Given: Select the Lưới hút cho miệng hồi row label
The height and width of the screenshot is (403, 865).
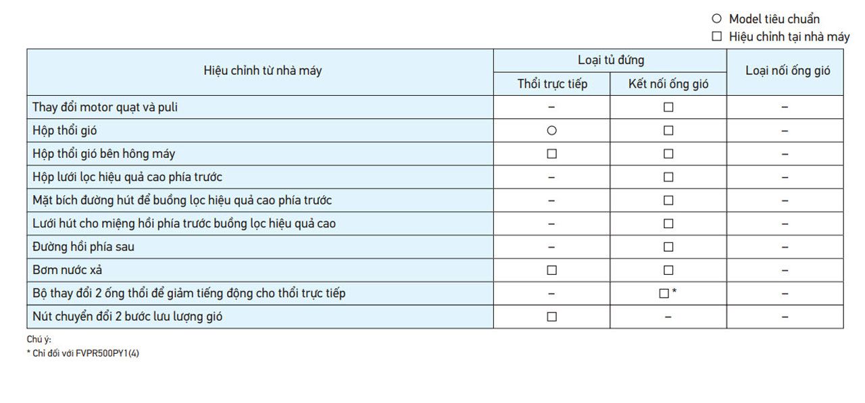Looking at the screenshot, I should click(x=184, y=223).
